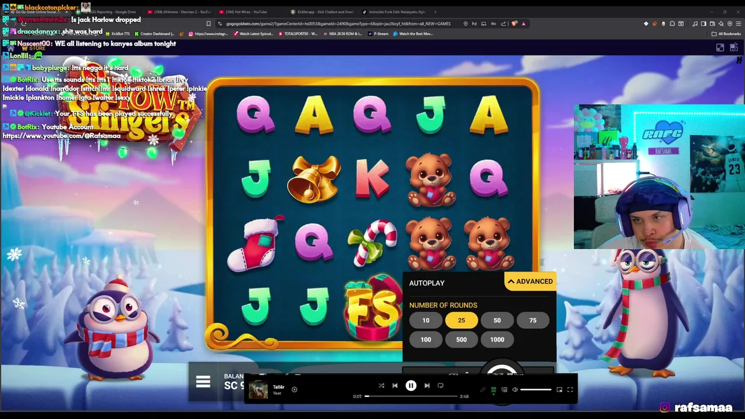Mute the music player speaker icon
The height and width of the screenshot is (419, 745).
[x=515, y=390]
